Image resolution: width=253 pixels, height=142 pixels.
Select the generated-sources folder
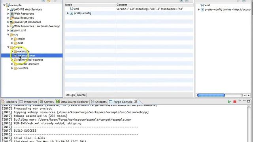coord(31,60)
